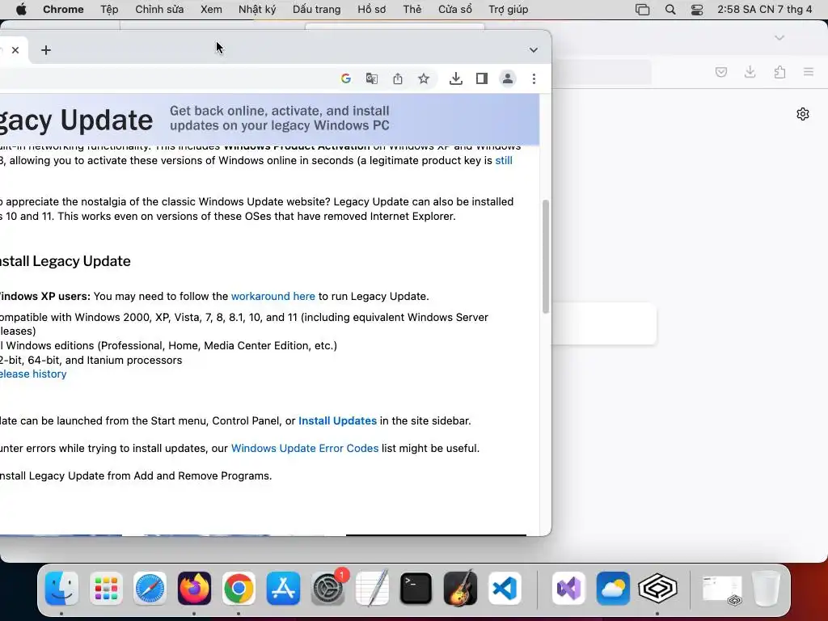The width and height of the screenshot is (828, 621).
Task: Click the settings gear in Firefox new tab
Action: pyautogui.click(x=803, y=114)
